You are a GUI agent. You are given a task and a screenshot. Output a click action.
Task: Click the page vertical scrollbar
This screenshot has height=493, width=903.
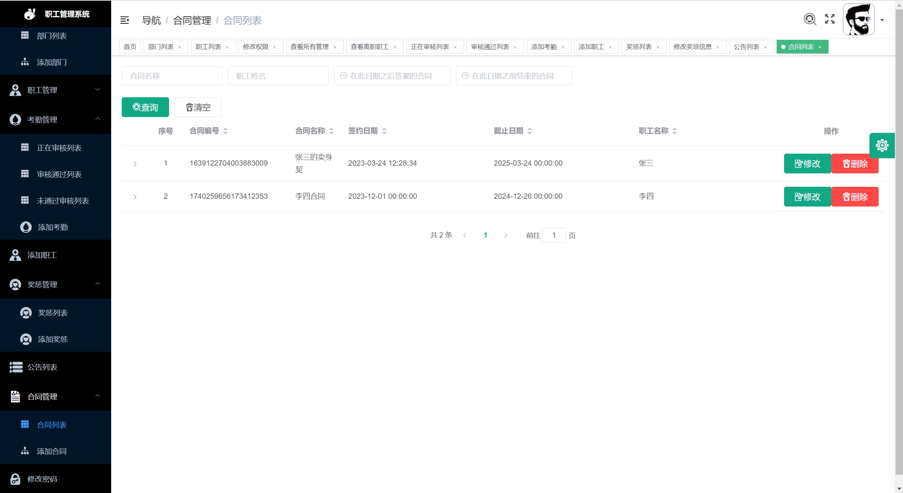click(899, 247)
